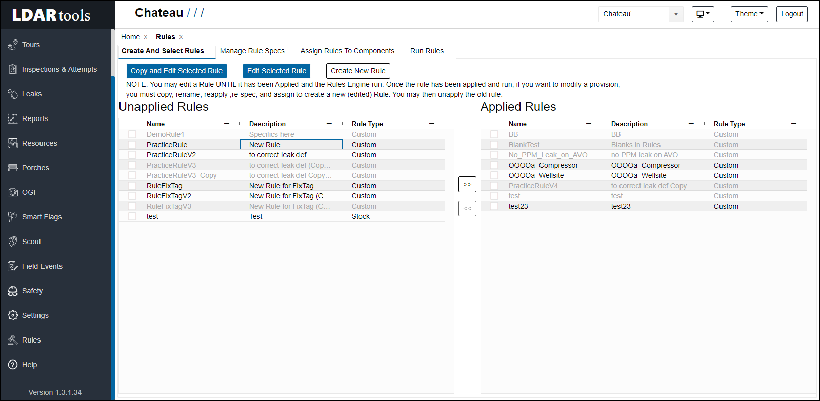Click the OGI camera icon
820x401 pixels.
pyautogui.click(x=13, y=192)
